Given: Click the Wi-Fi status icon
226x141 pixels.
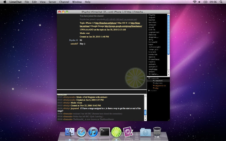Looking at the screenshot, I should click(195, 2).
